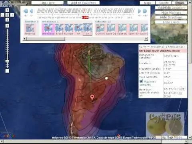Screen dimensions: 192x144
Task: Select Amazonas 1 Europe beam thumbnail
Action: [x=69, y=29]
